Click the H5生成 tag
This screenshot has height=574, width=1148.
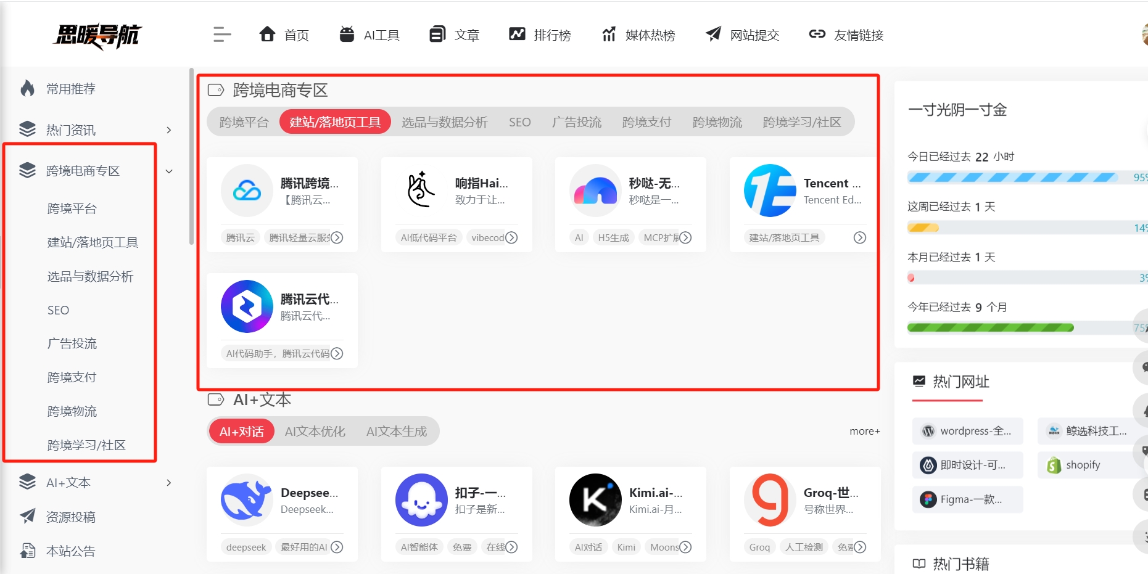click(x=613, y=237)
